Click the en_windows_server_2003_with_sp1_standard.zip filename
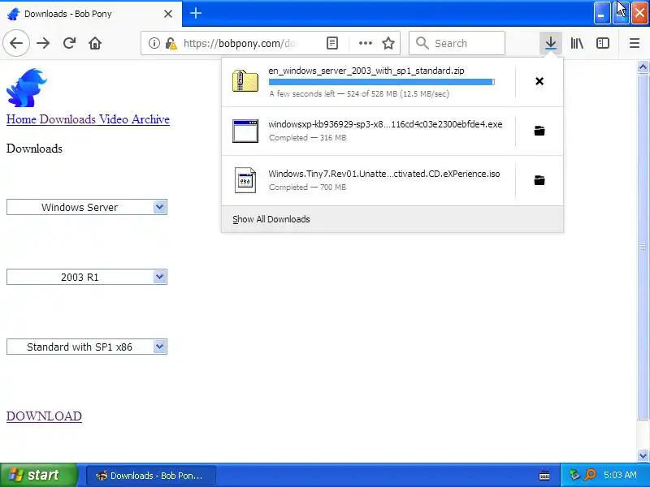650x487 pixels. (366, 71)
